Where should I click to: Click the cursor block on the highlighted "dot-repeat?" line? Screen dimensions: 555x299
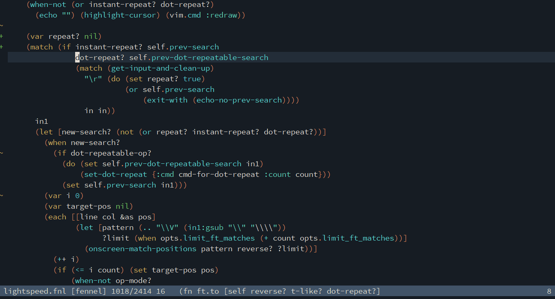78,58
